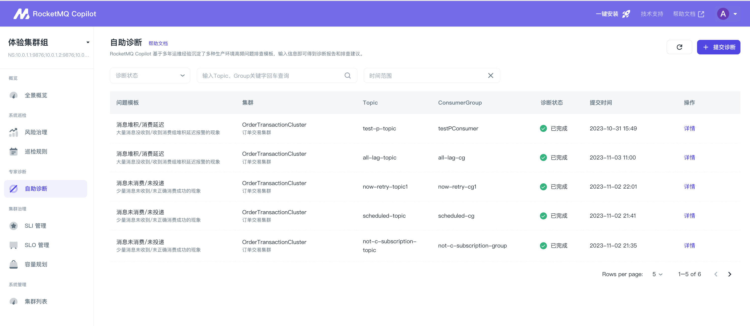Click the 1–5 of 6 pagination text

[689, 274]
